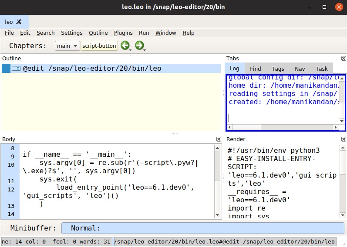The height and width of the screenshot is (247, 347).
Task: Click the Body pane scroll down arrow
Action: (x=217, y=215)
